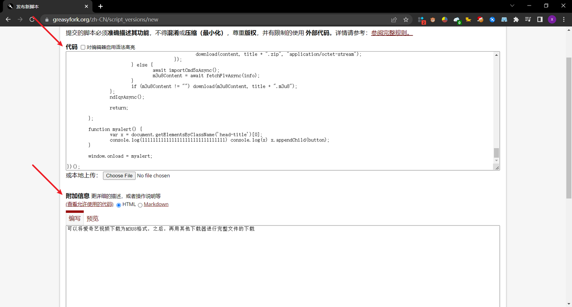Switch to the 编写 tab
This screenshot has width=572, height=307.
(x=75, y=218)
